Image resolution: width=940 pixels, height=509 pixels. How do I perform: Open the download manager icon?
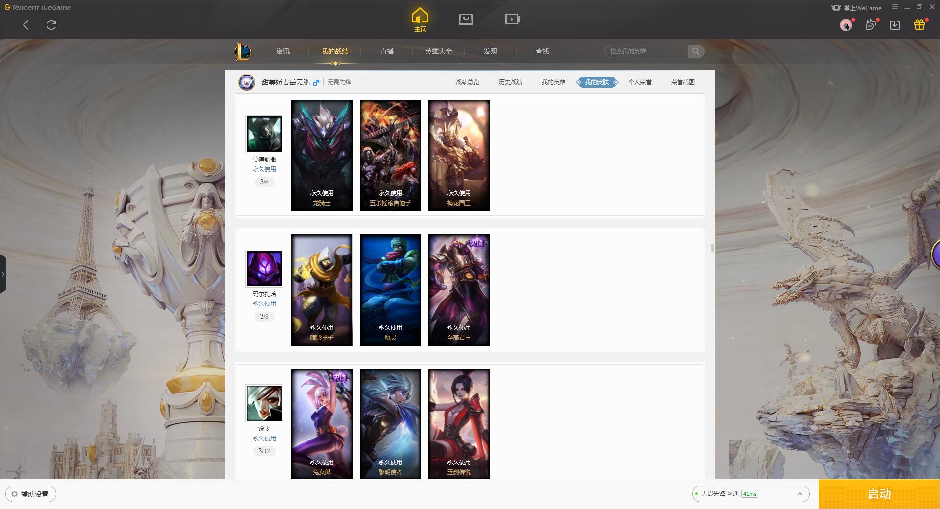(895, 25)
